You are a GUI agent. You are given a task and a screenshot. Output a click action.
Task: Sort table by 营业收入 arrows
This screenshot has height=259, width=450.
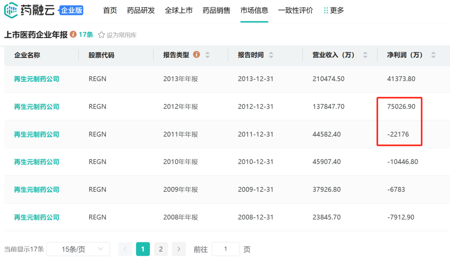click(365, 55)
